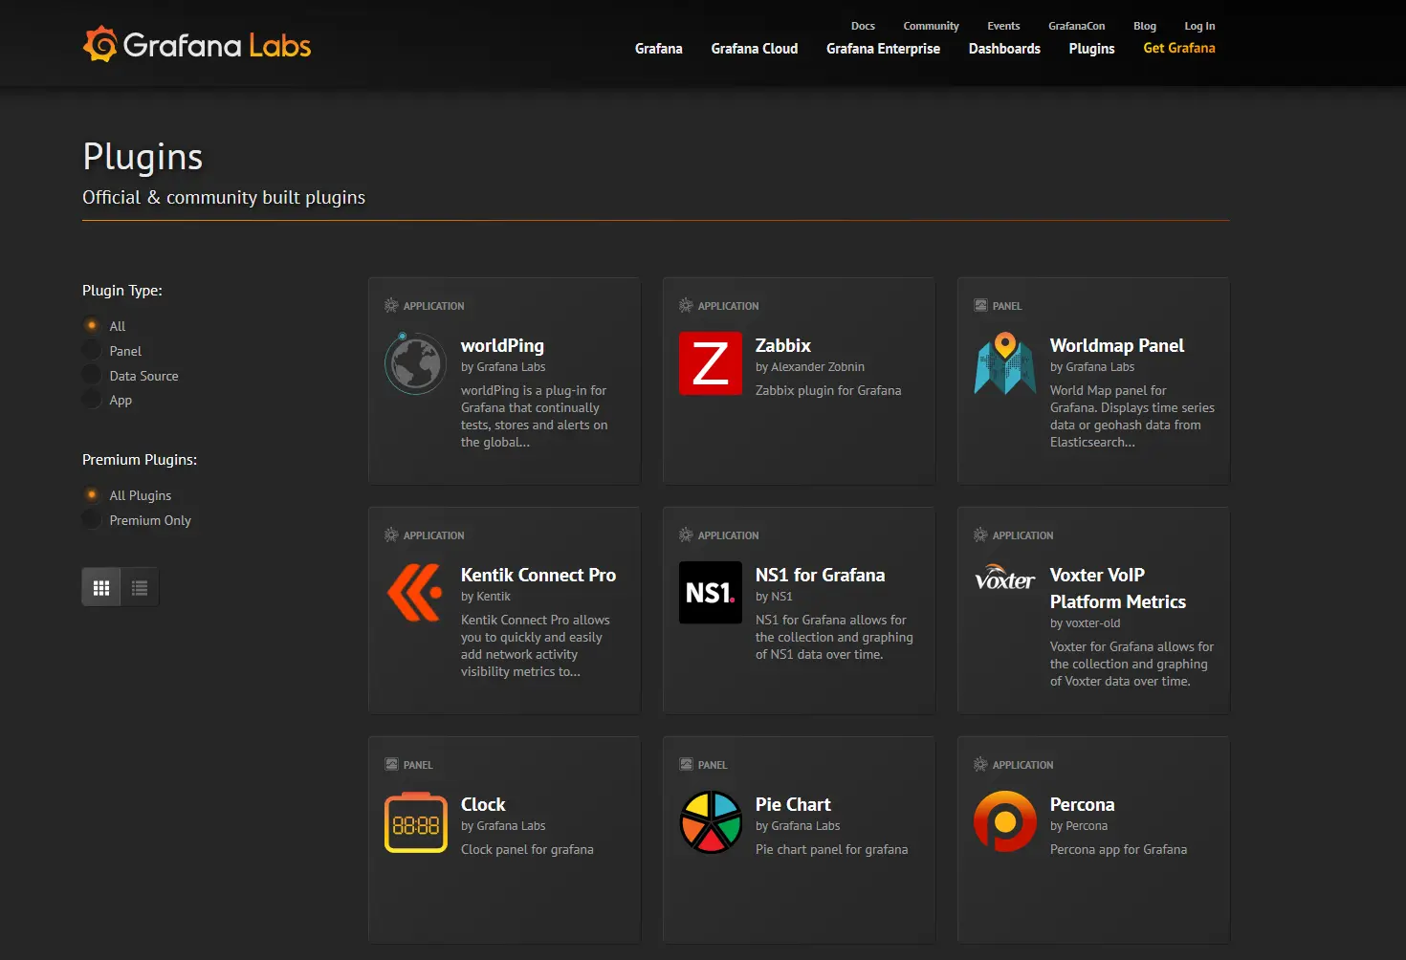
Task: Click application type icon on Percona card
Action: [980, 765]
